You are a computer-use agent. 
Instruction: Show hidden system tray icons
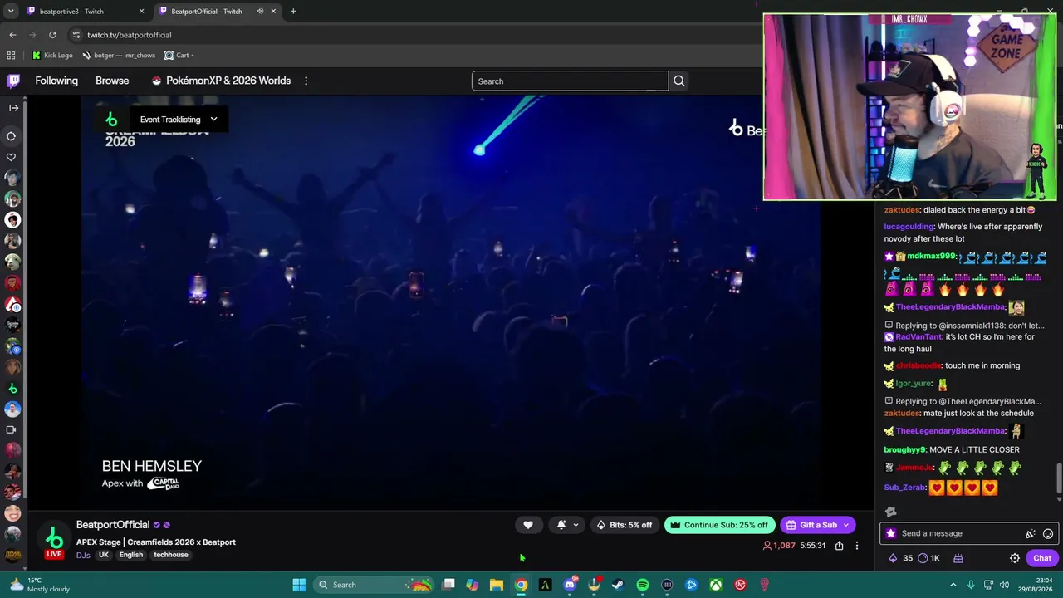[x=953, y=585]
